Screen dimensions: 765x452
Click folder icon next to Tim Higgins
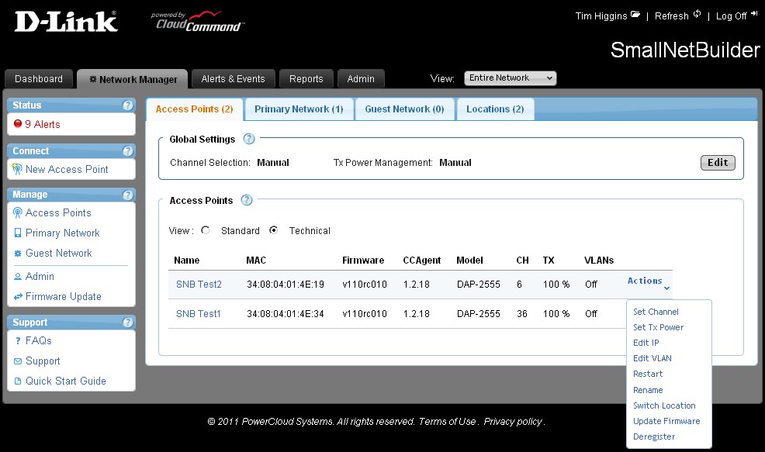[x=635, y=14]
